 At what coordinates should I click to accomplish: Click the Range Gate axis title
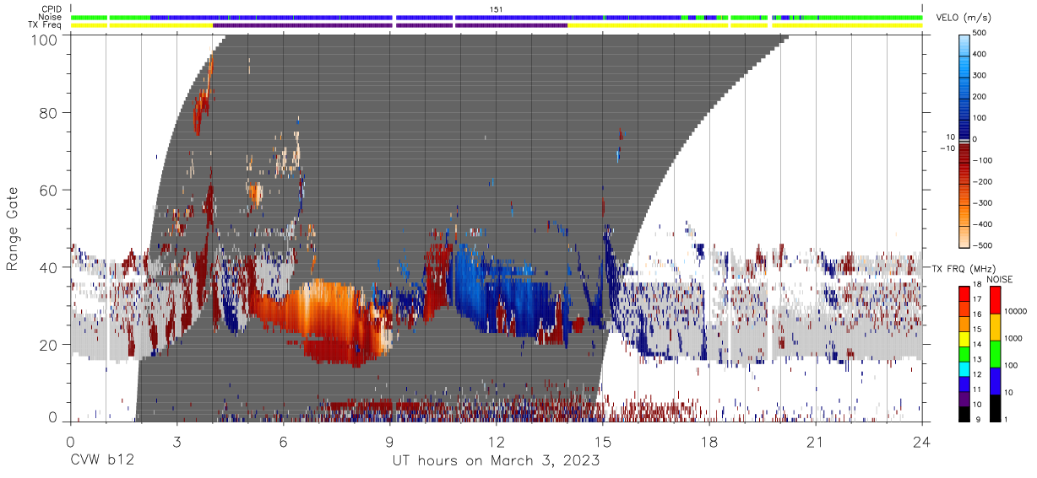(13, 230)
